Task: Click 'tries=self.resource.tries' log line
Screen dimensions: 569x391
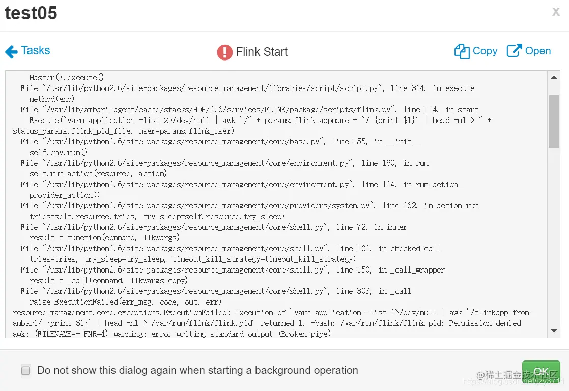Action: [157, 217]
